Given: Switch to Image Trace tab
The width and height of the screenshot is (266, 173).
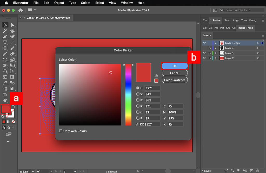Looking at the screenshot, I should (245, 28).
